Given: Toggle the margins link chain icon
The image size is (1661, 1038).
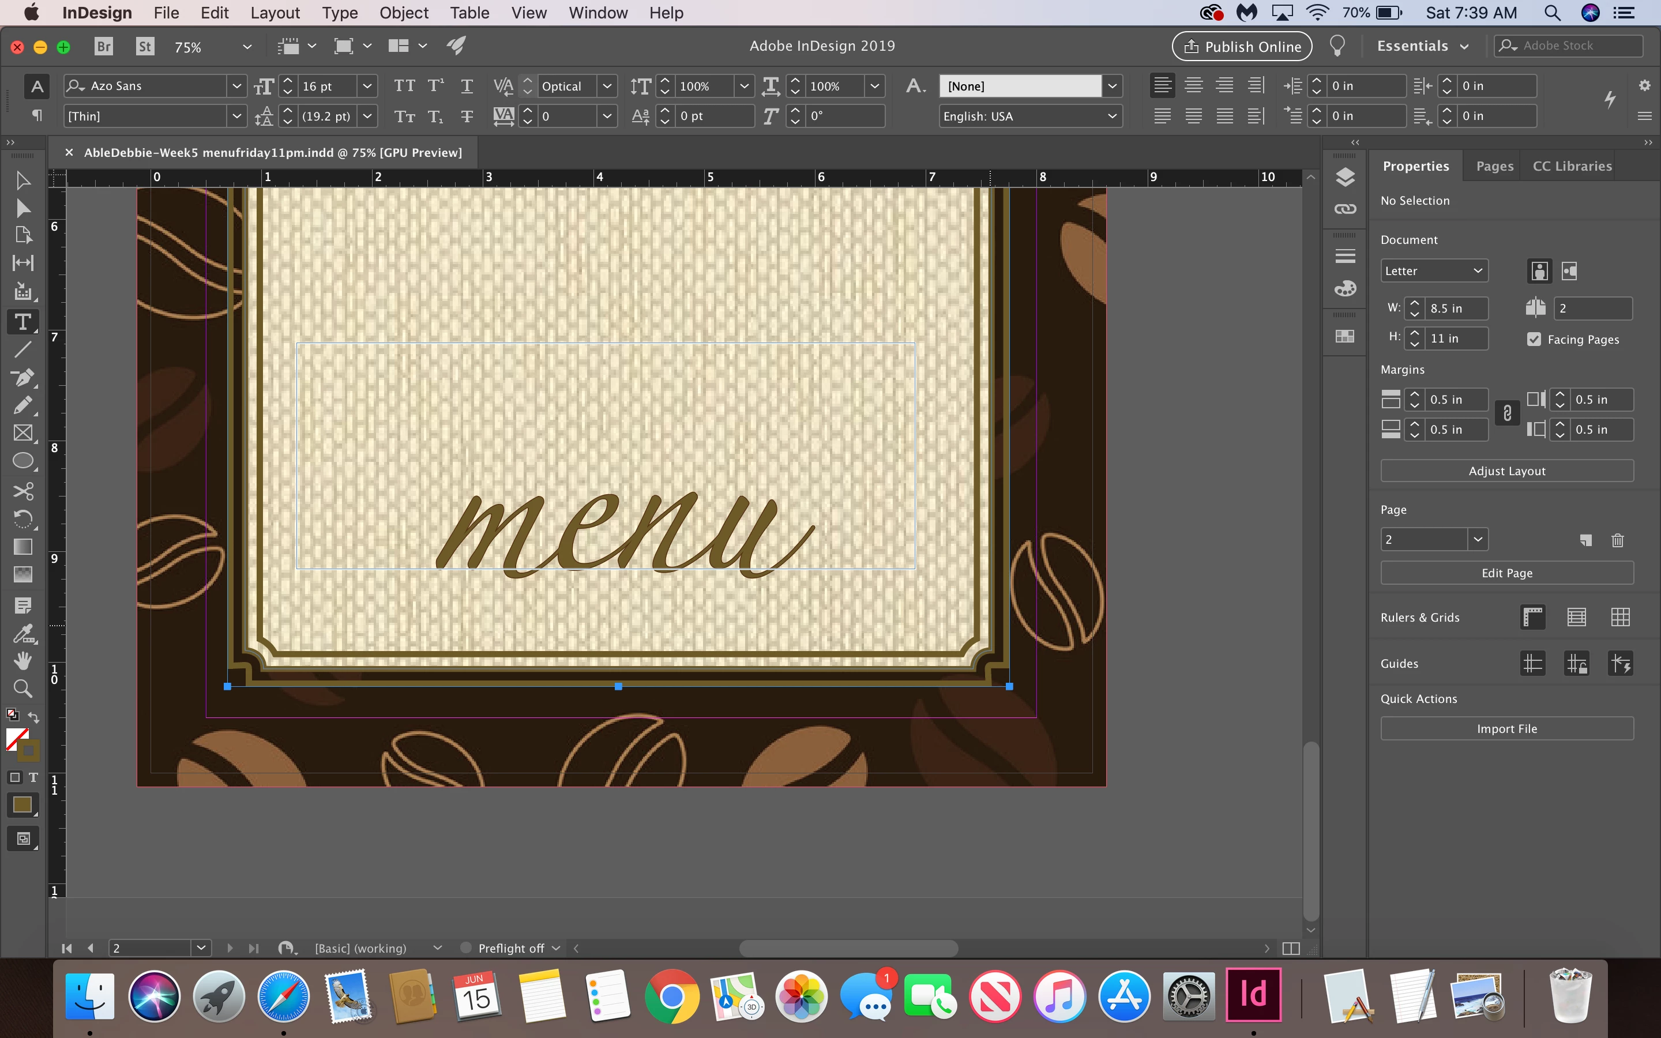Looking at the screenshot, I should click(x=1507, y=413).
